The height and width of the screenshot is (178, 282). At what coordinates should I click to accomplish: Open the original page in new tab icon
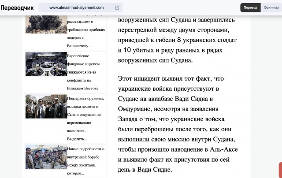[x=117, y=7]
